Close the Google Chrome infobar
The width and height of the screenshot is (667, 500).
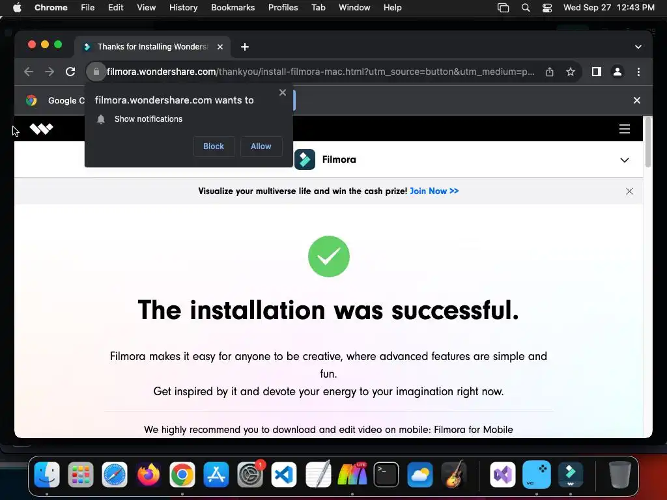(637, 100)
